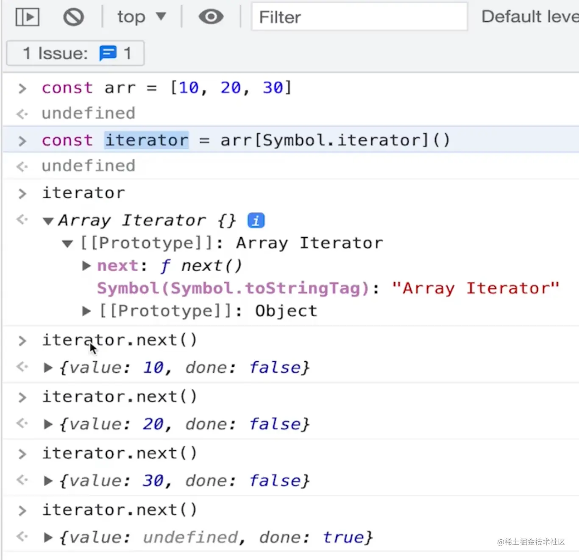Clear the console output
579x560 pixels.
click(x=74, y=17)
